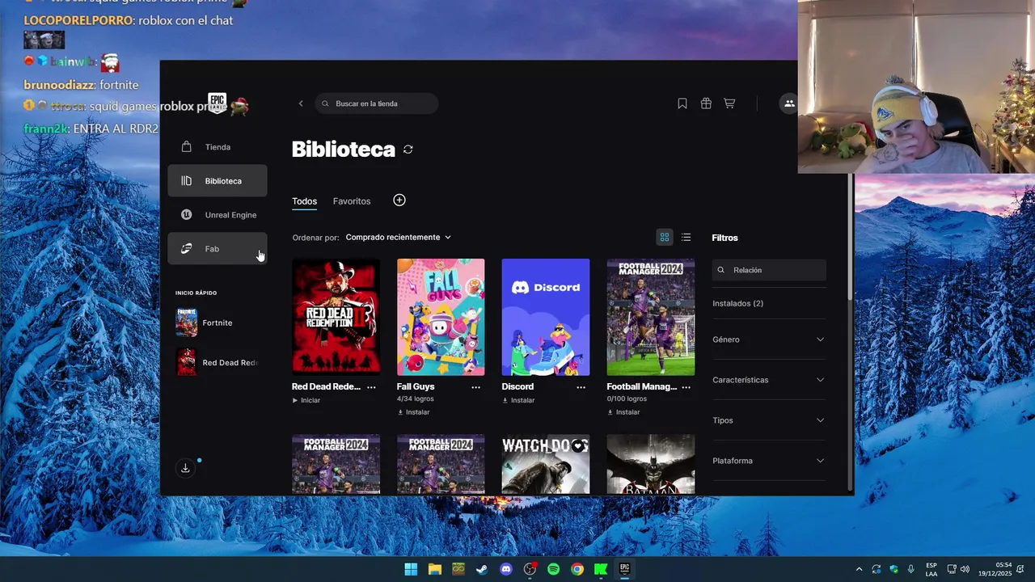Open Windows Start button

411,569
